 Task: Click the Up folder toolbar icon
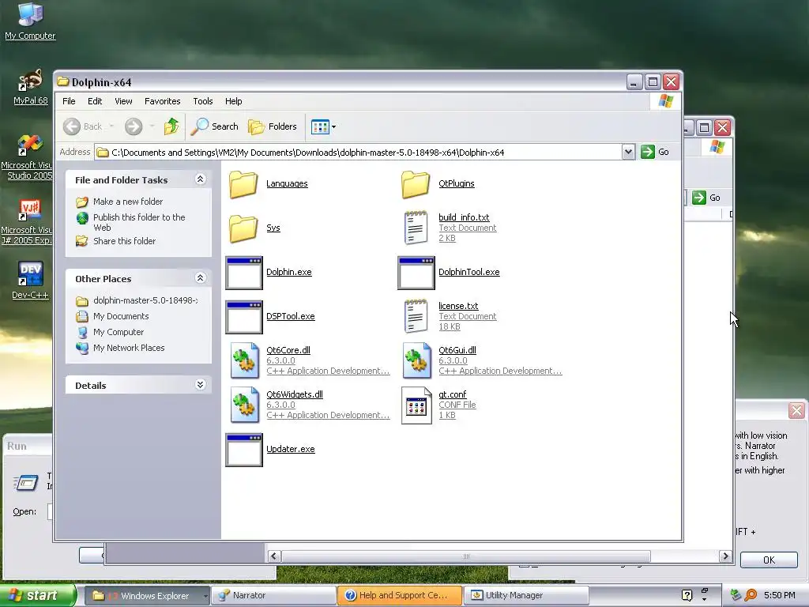pyautogui.click(x=171, y=126)
